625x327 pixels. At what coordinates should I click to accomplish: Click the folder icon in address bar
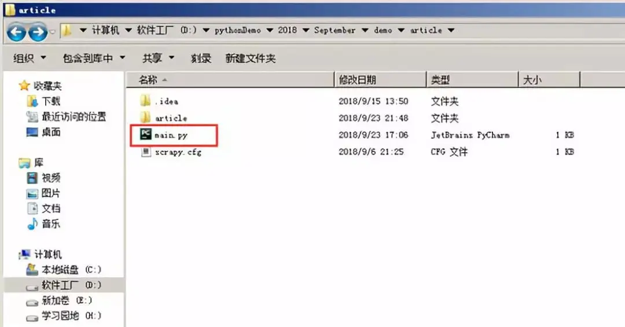67,30
